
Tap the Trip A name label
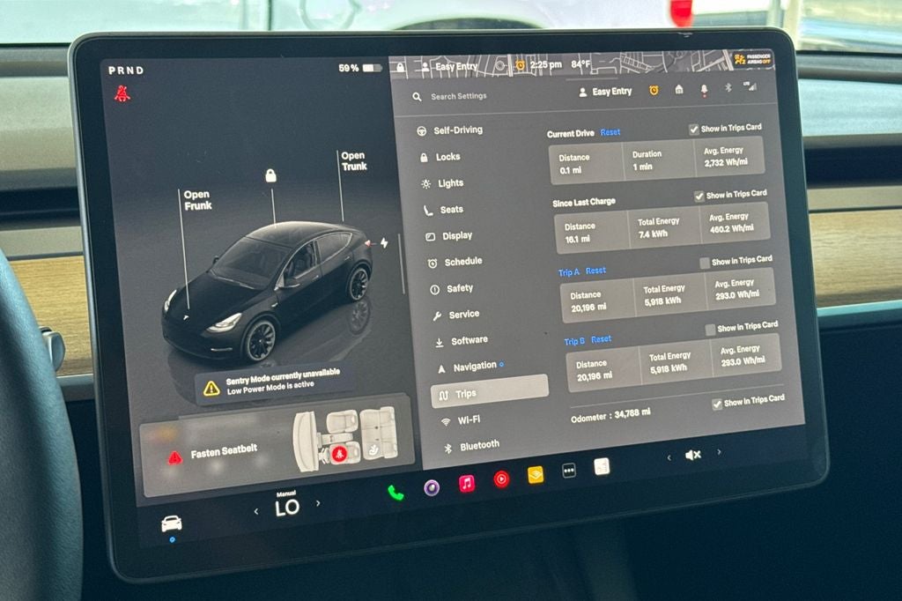click(568, 272)
